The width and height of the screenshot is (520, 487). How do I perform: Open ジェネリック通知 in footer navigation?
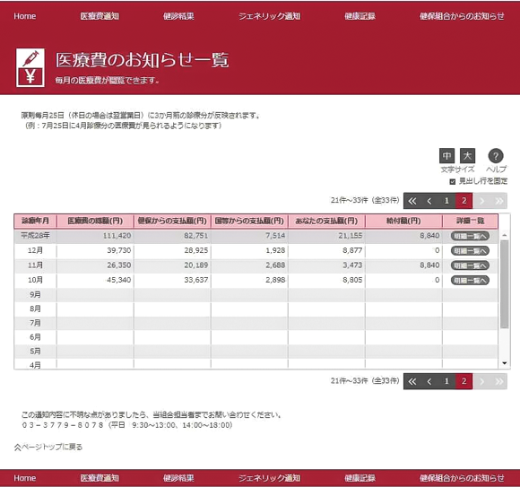269,478
